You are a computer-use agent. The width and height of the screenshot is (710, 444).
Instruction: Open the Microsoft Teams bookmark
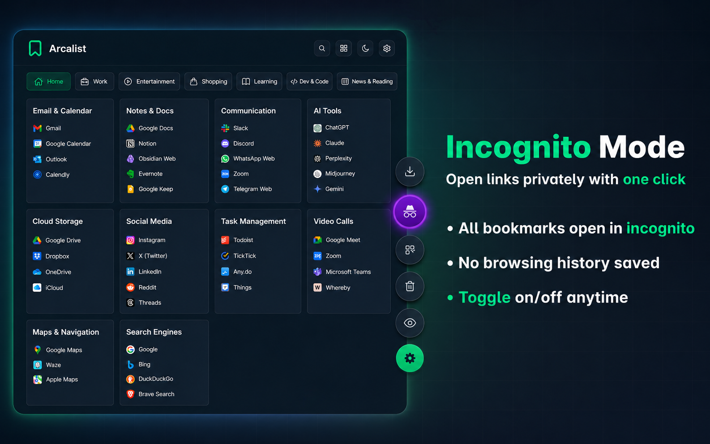(342, 272)
